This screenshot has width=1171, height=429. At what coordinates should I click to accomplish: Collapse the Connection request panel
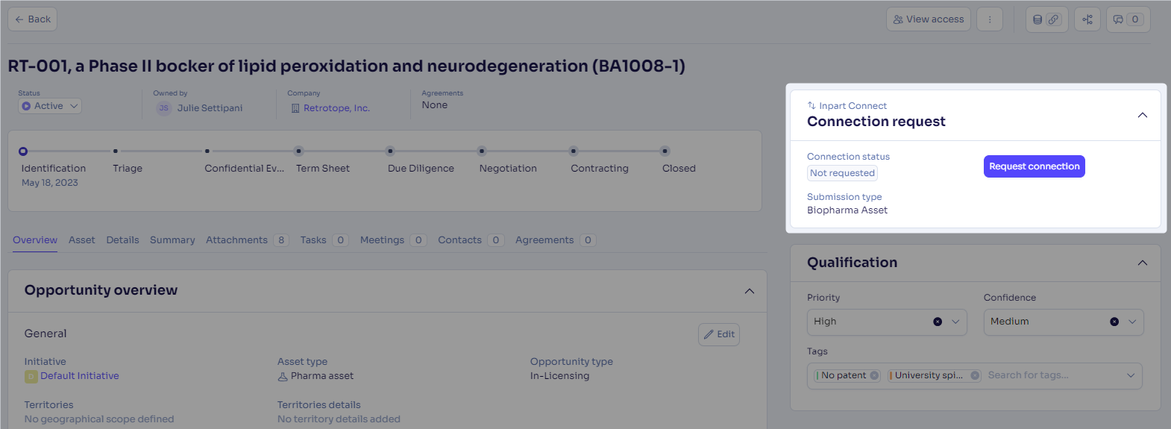1142,115
